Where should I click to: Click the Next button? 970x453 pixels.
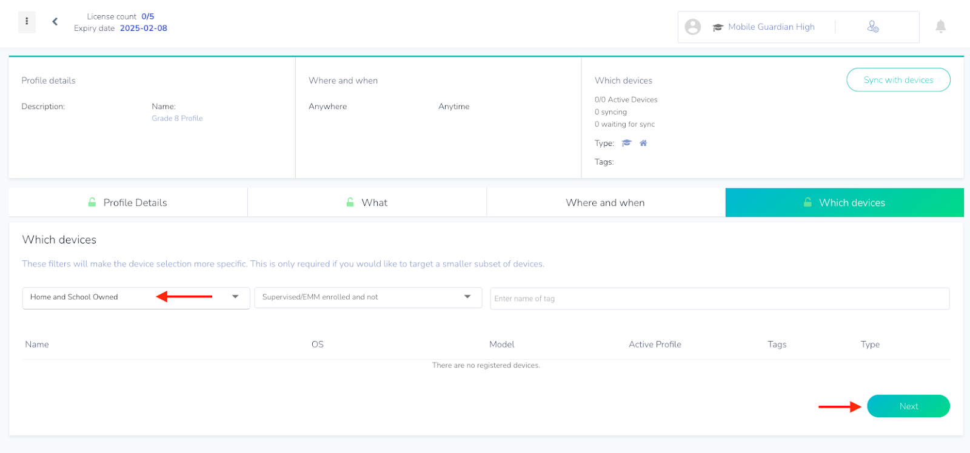[908, 406]
